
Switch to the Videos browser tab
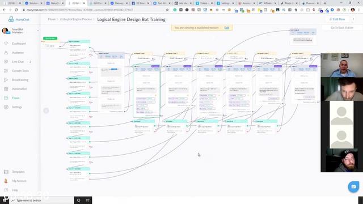click(204, 3)
